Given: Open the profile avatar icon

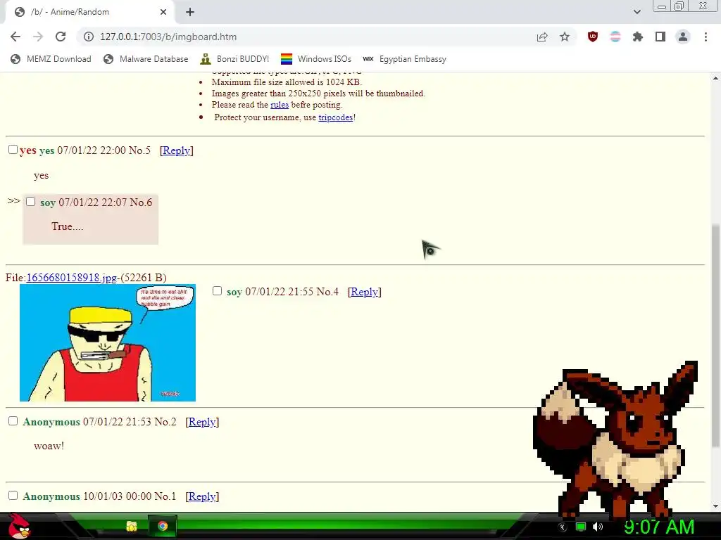Looking at the screenshot, I should (683, 37).
